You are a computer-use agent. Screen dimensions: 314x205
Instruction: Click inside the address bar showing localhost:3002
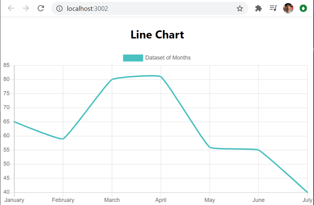[x=87, y=8]
